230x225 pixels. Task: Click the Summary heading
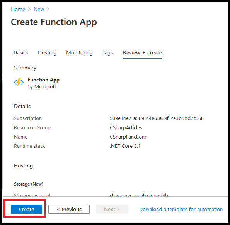tap(25, 68)
